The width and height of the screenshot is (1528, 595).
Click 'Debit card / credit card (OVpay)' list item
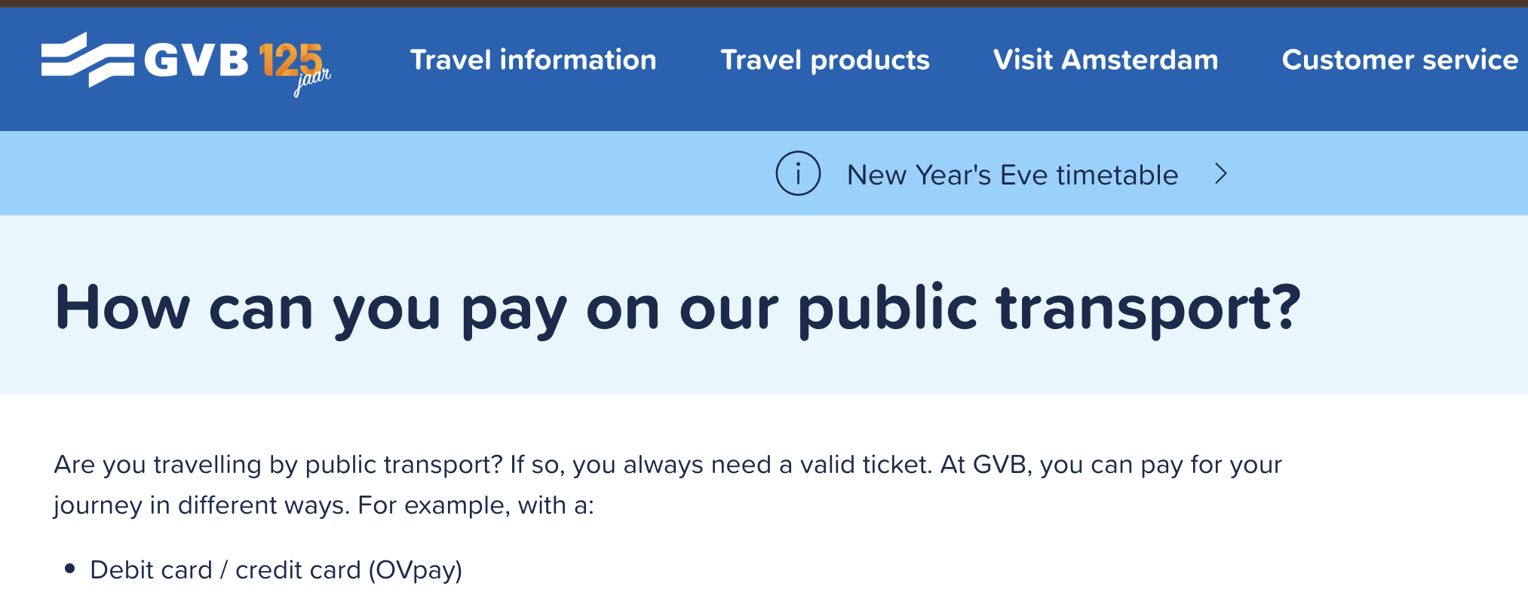[276, 570]
